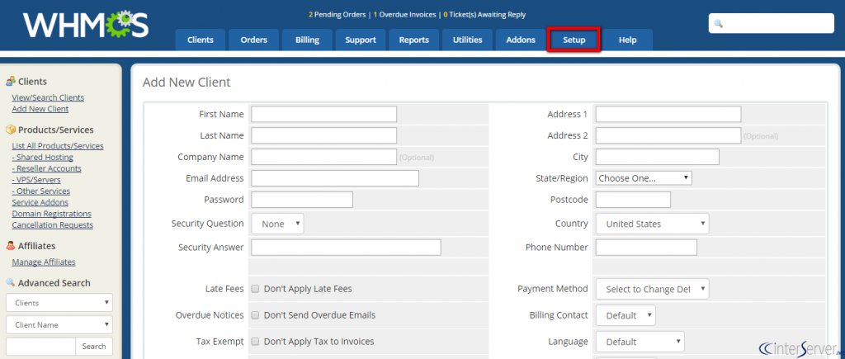Open the Setup tab

pos(574,40)
